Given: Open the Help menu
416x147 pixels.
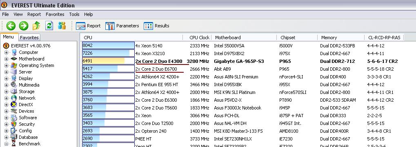Looking at the screenshot, I should [x=88, y=14].
